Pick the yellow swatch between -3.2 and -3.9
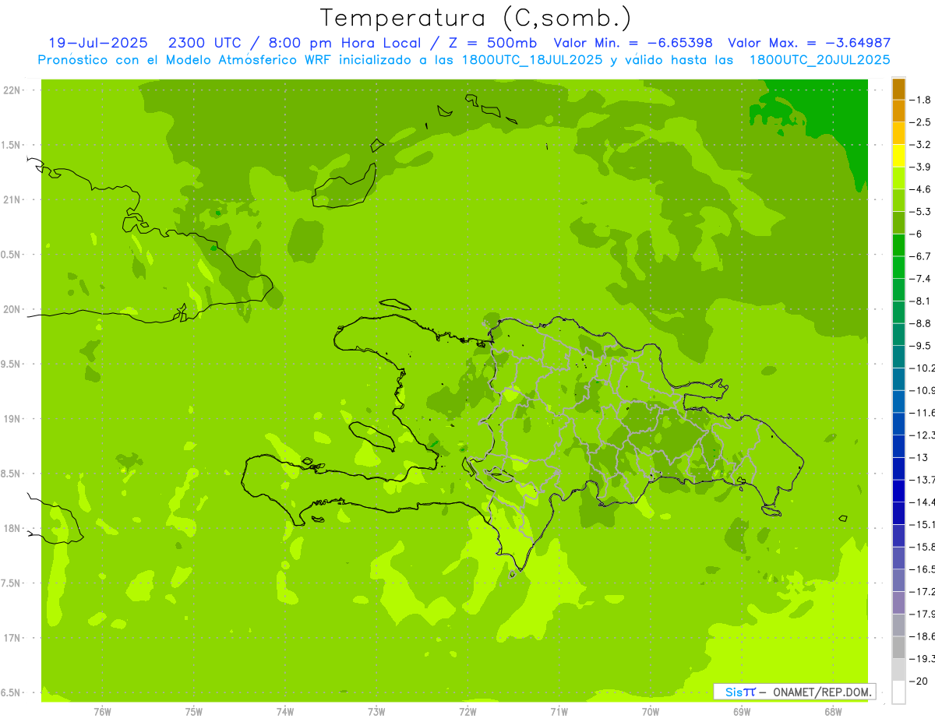The width and height of the screenshot is (935, 722). pos(898,156)
